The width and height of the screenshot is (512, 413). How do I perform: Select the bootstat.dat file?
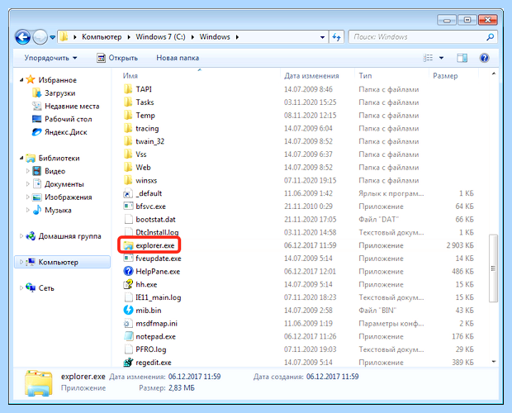coord(155,220)
